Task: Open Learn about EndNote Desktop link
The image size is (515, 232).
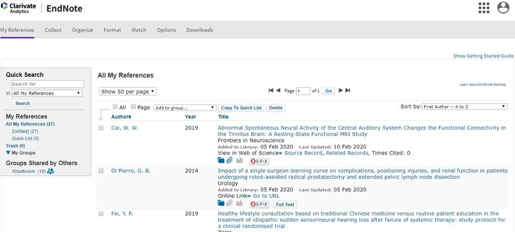Action: [x=483, y=85]
